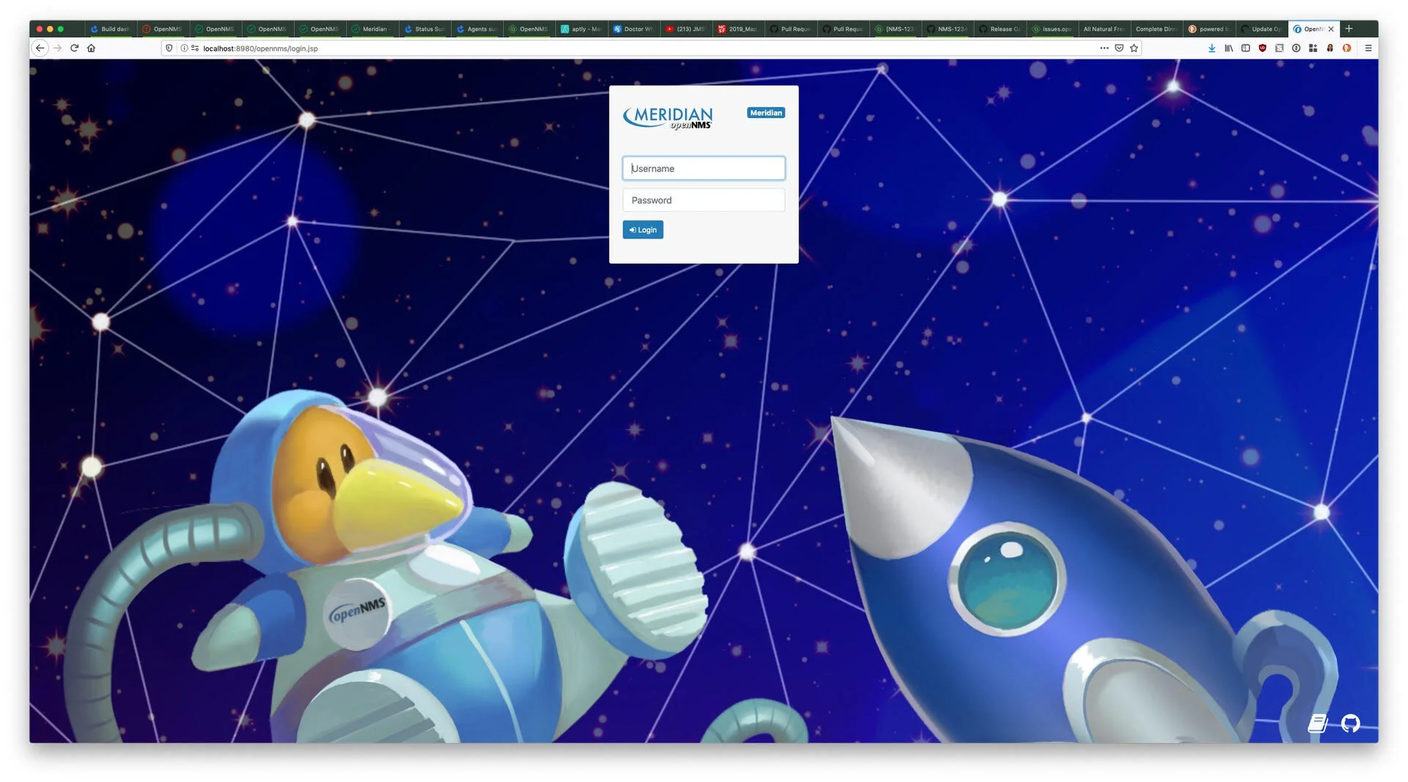The image size is (1408, 782).
Task: Toggle the browser sidebar icon
Action: (x=1245, y=48)
